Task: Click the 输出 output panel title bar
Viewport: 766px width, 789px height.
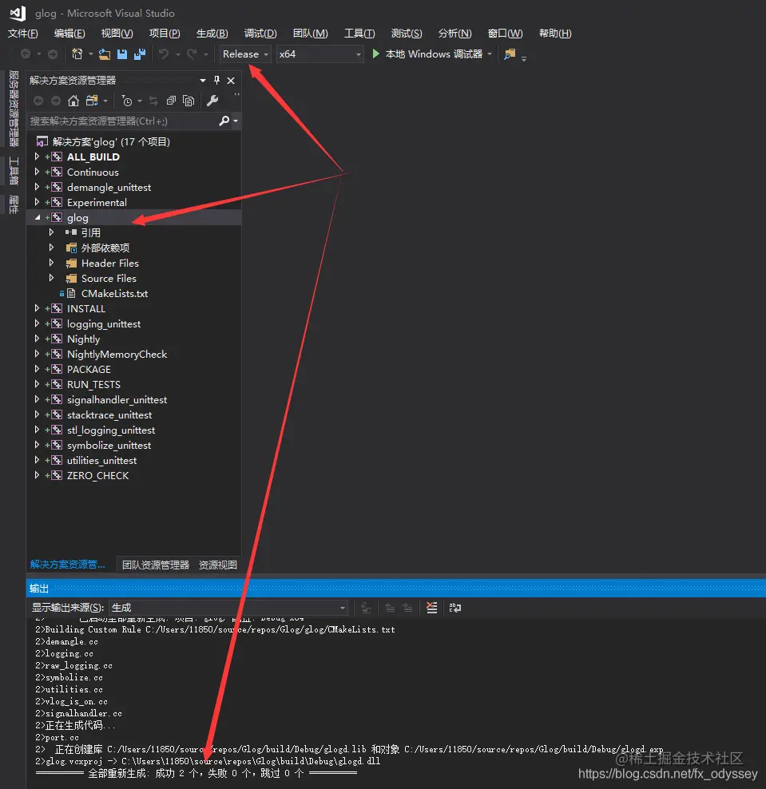Action: point(395,588)
